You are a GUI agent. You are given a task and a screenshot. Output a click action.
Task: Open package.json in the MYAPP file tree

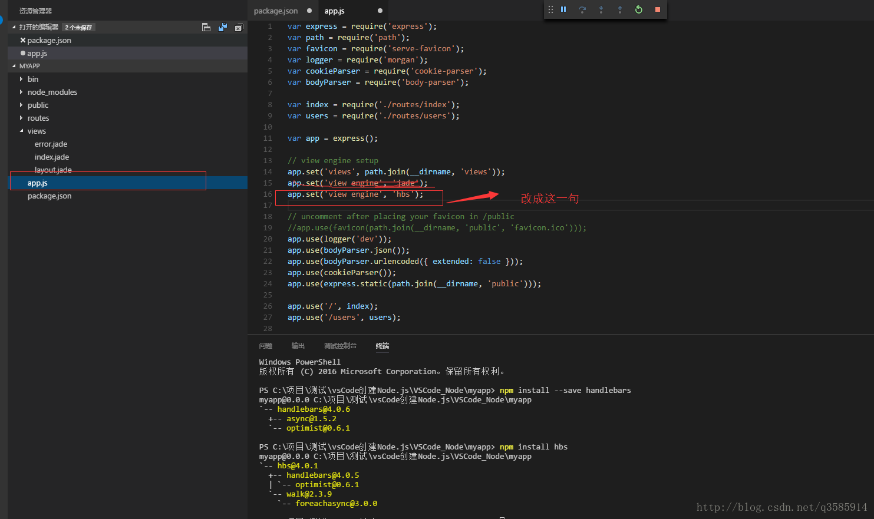[x=127, y=196]
